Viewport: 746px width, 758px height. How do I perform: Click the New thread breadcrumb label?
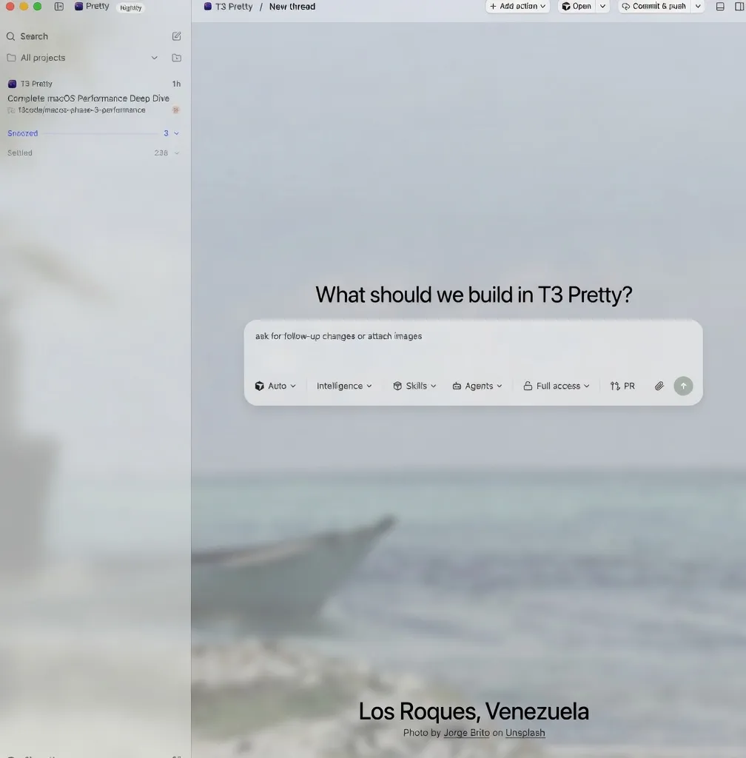pos(292,6)
